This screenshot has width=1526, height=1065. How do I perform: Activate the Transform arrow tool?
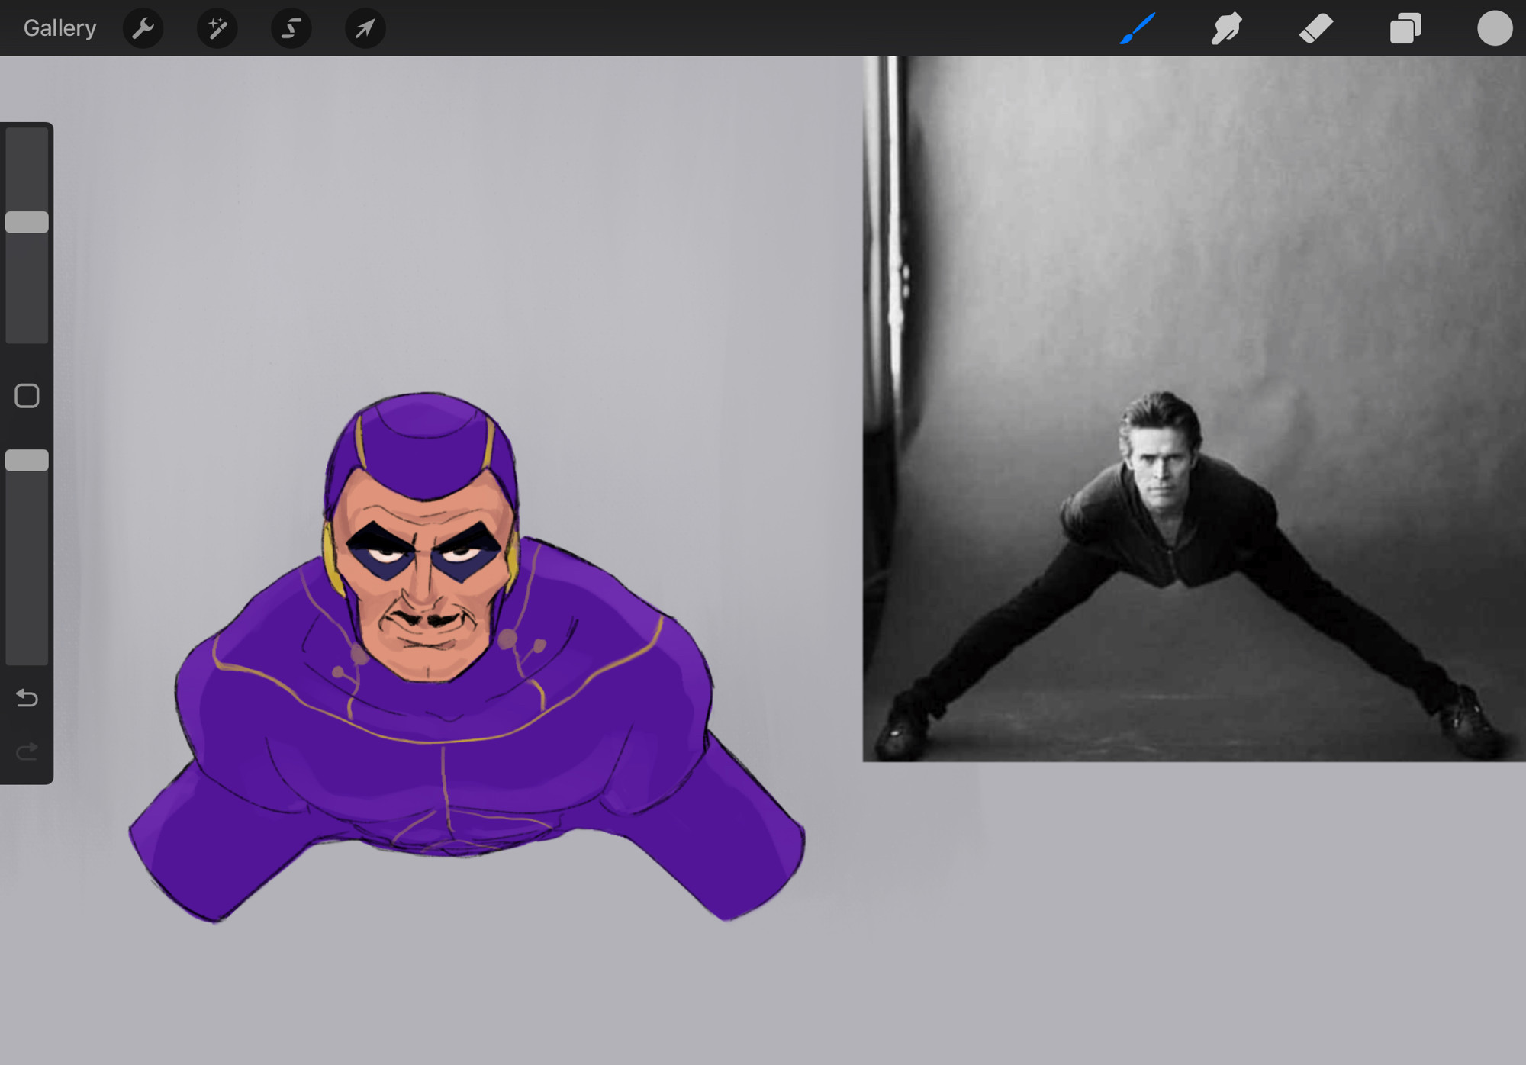(x=365, y=28)
